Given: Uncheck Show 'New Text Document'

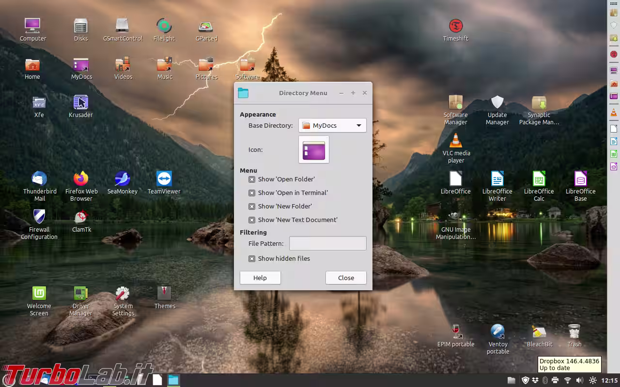Looking at the screenshot, I should 252,220.
